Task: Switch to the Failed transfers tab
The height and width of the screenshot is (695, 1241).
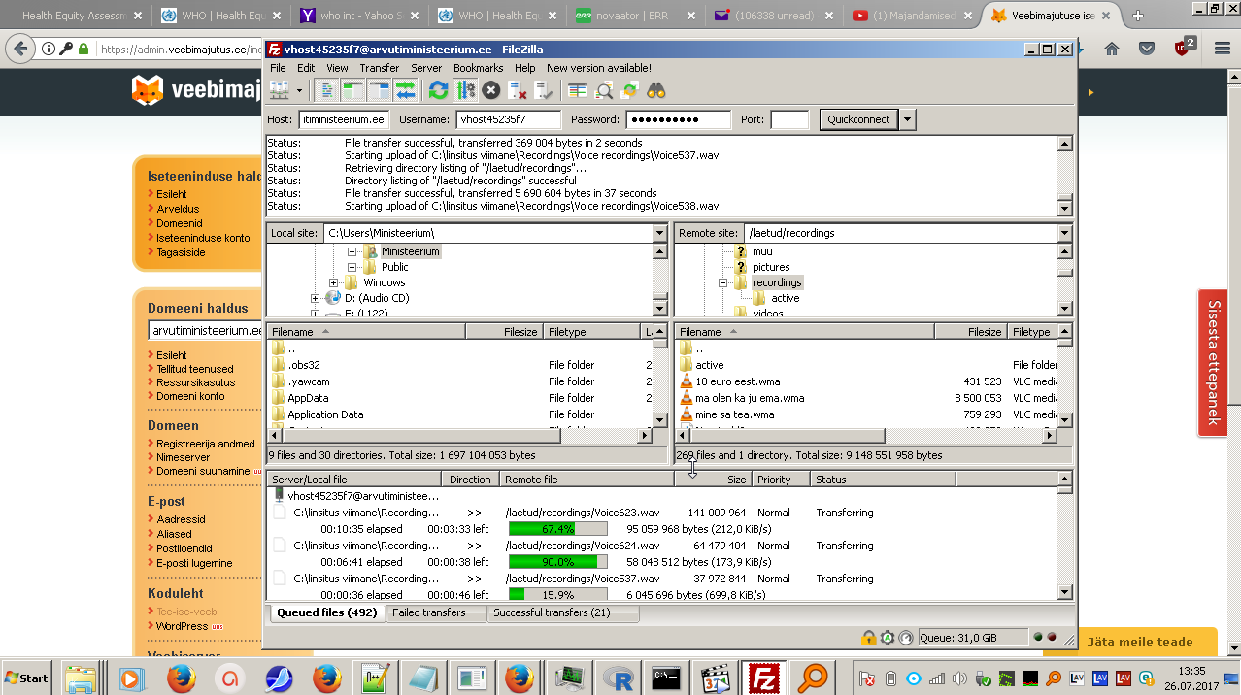Action: pyautogui.click(x=428, y=612)
